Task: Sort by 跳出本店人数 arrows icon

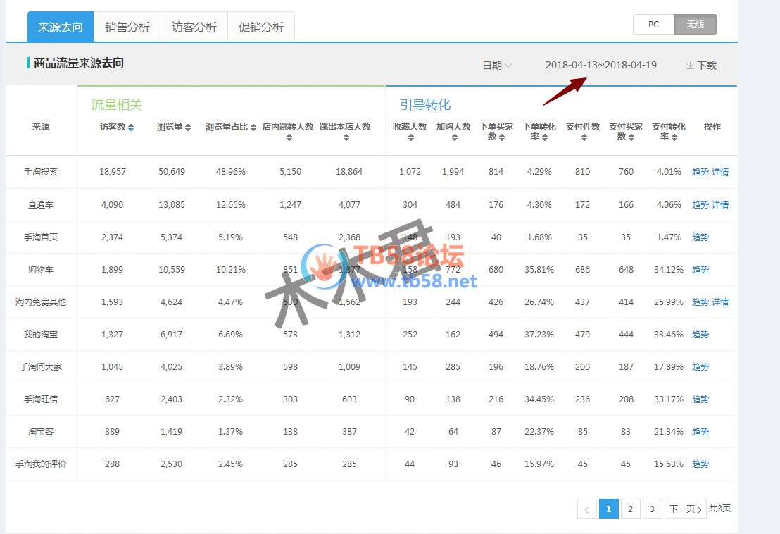Action: (346, 137)
